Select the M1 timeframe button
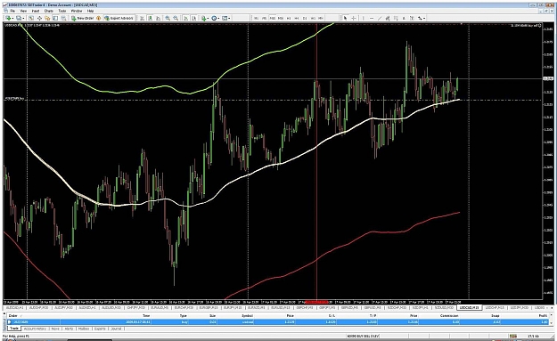The height and width of the screenshot is (341, 557). pos(256,18)
